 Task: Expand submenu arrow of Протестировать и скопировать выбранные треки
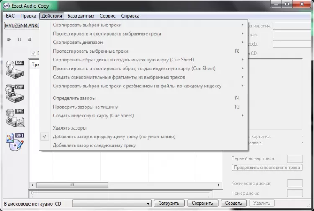242,33
